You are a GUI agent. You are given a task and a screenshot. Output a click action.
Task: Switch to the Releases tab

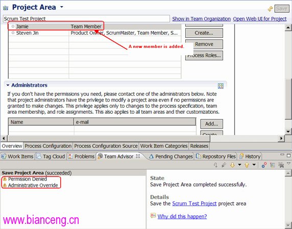199,146
